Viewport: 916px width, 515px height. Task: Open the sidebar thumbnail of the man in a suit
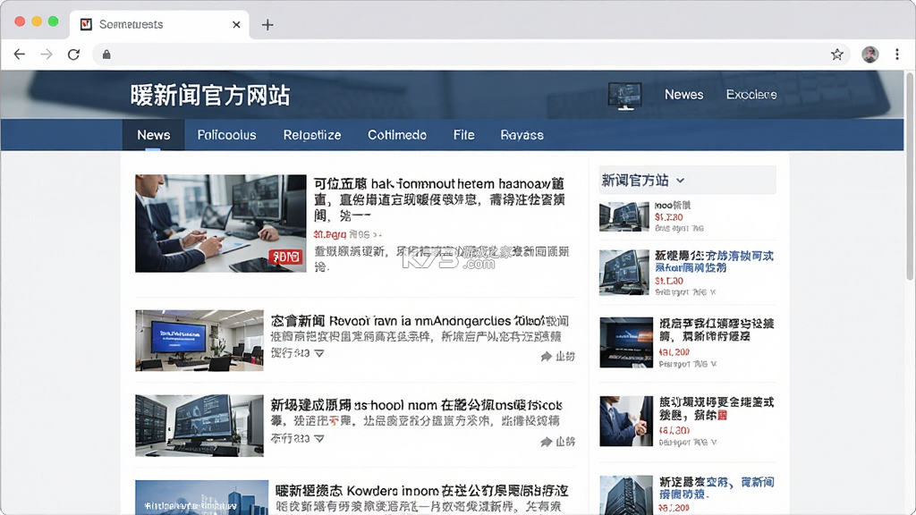(x=625, y=421)
